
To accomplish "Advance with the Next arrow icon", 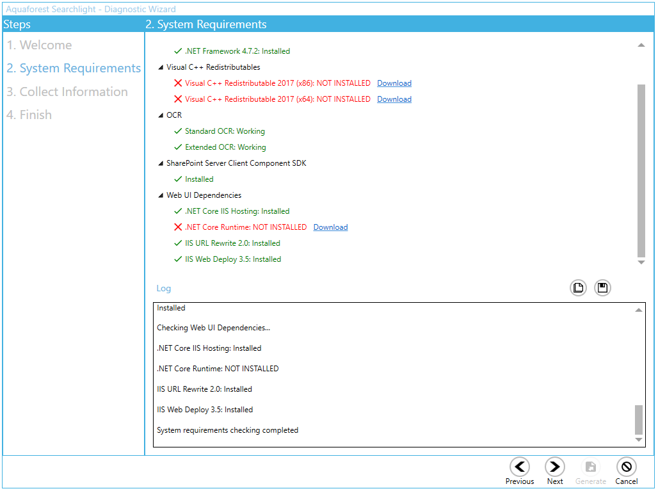I will 554,467.
